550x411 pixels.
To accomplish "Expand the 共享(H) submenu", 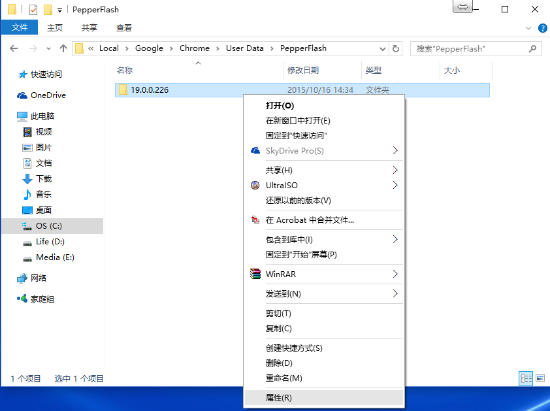I will [x=324, y=171].
